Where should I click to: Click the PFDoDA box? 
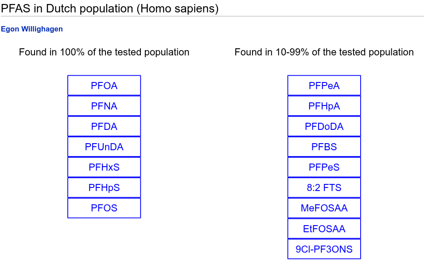pos(324,126)
